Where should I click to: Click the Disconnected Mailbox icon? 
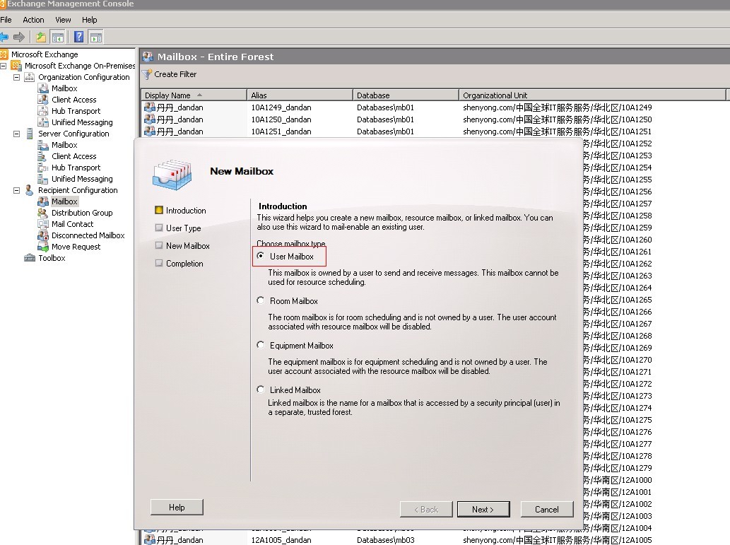click(43, 235)
